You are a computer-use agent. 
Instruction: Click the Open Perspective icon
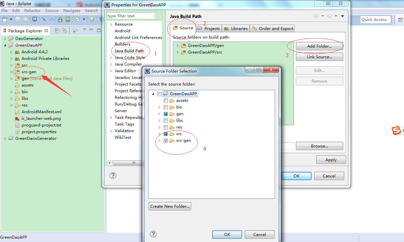[401, 20]
